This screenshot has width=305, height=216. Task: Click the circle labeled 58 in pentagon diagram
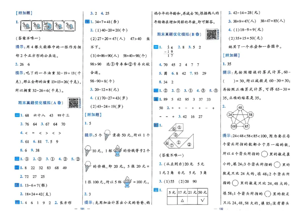pyautogui.click(x=250, y=114)
